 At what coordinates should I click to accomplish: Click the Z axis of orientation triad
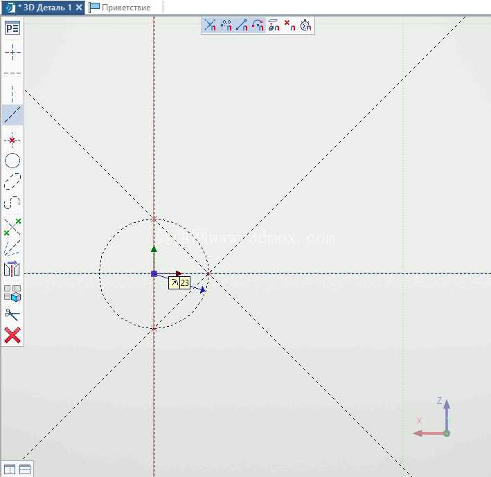coord(447,415)
